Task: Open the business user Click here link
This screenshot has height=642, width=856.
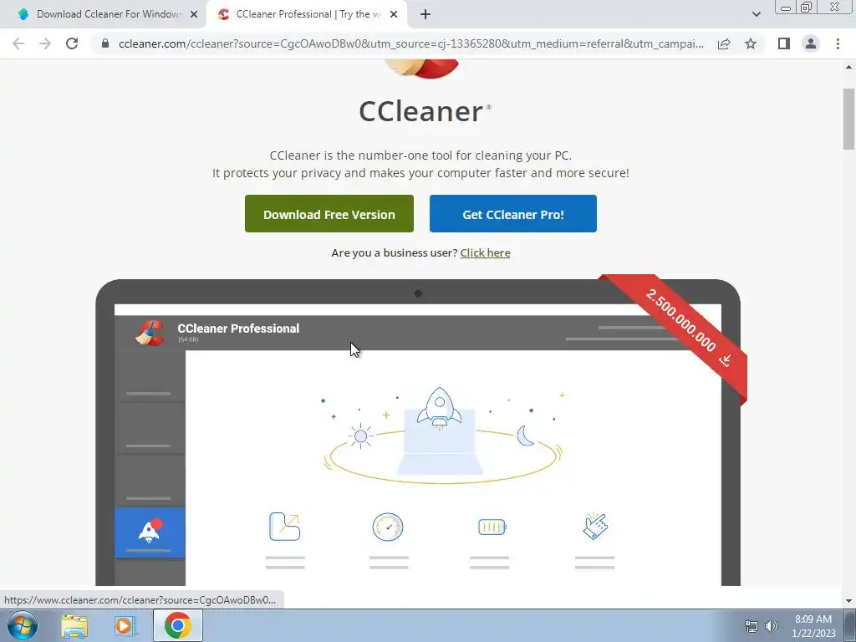Action: point(486,252)
